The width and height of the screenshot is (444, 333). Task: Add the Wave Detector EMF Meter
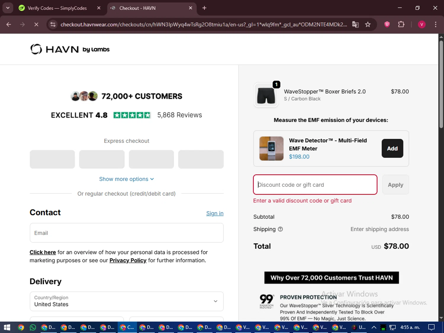pos(392,148)
